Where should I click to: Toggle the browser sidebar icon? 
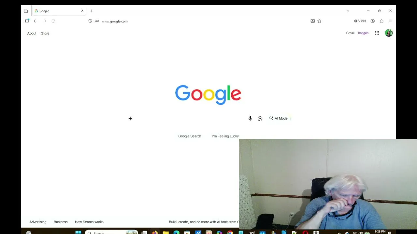27,21
